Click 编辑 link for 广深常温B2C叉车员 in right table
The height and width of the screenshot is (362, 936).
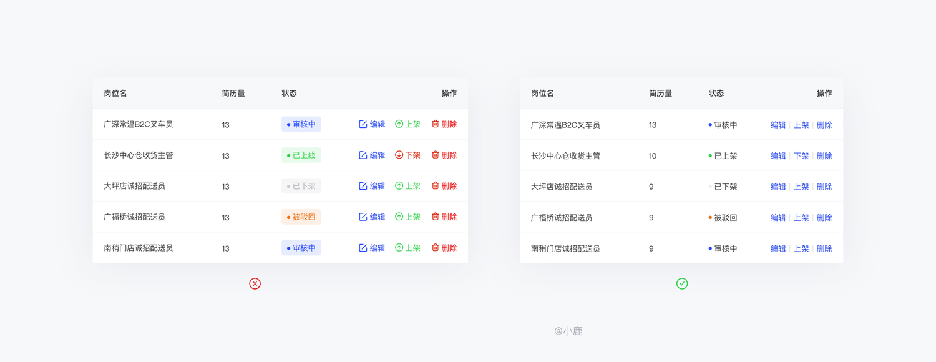pyautogui.click(x=778, y=125)
